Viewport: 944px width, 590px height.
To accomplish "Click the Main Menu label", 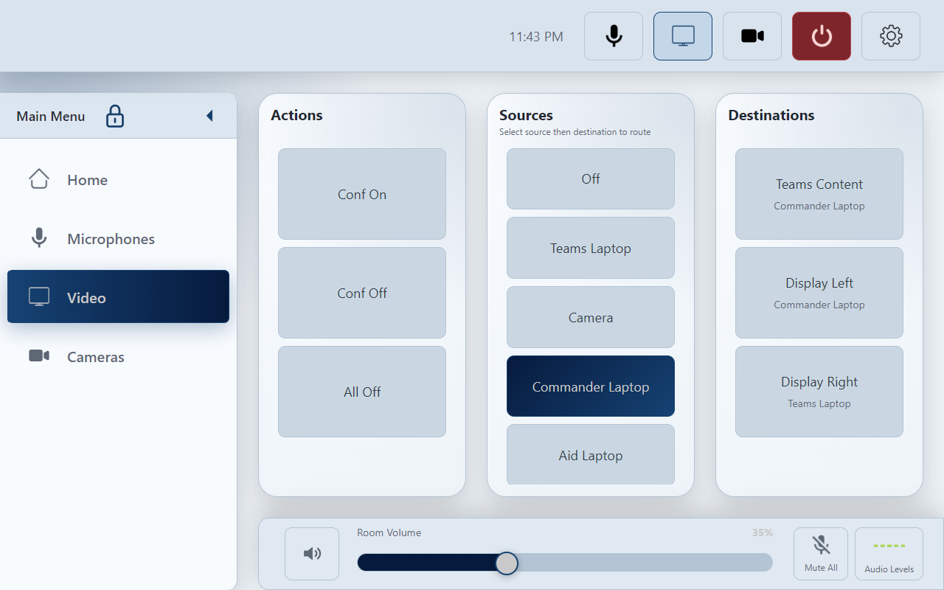I will point(51,117).
